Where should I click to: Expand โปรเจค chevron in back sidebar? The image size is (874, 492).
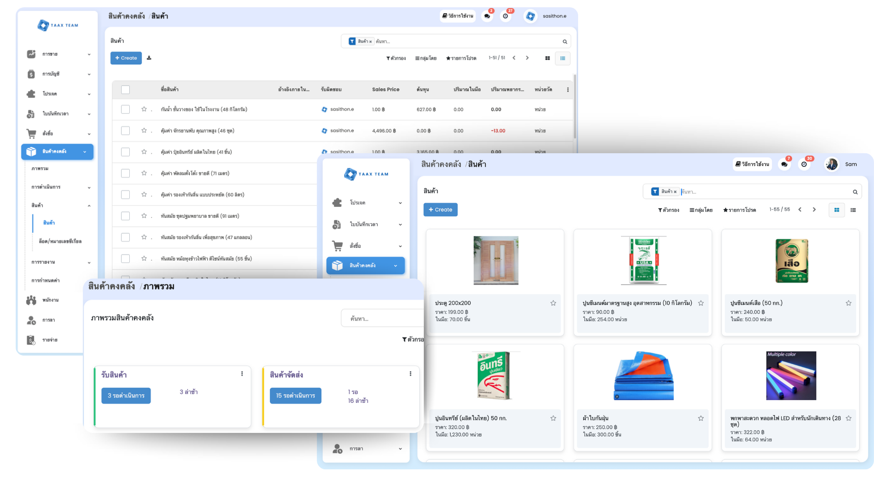89,94
